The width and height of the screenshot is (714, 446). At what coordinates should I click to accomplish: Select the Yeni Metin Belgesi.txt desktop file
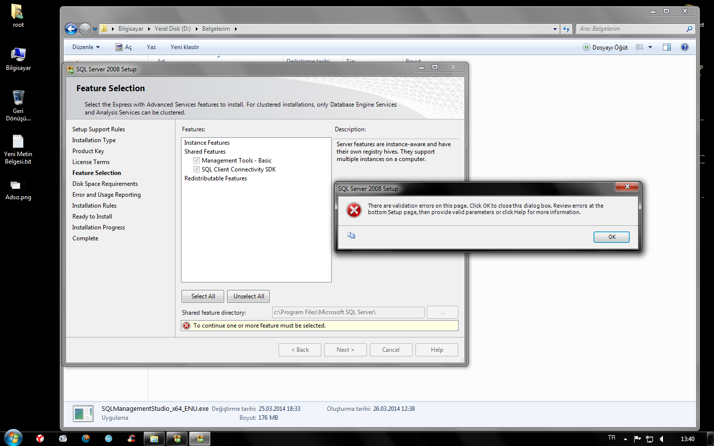[18, 149]
